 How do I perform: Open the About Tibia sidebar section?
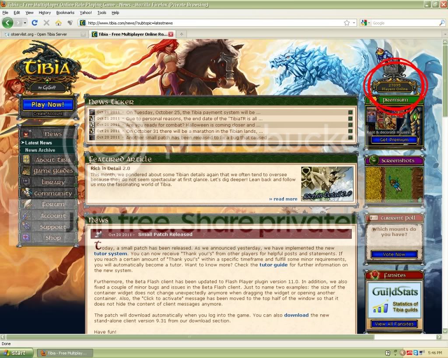pos(48,160)
